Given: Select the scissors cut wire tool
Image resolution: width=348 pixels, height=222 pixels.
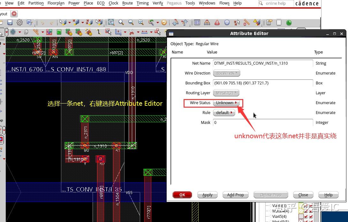Looking at the screenshot, I should tap(131, 32).
